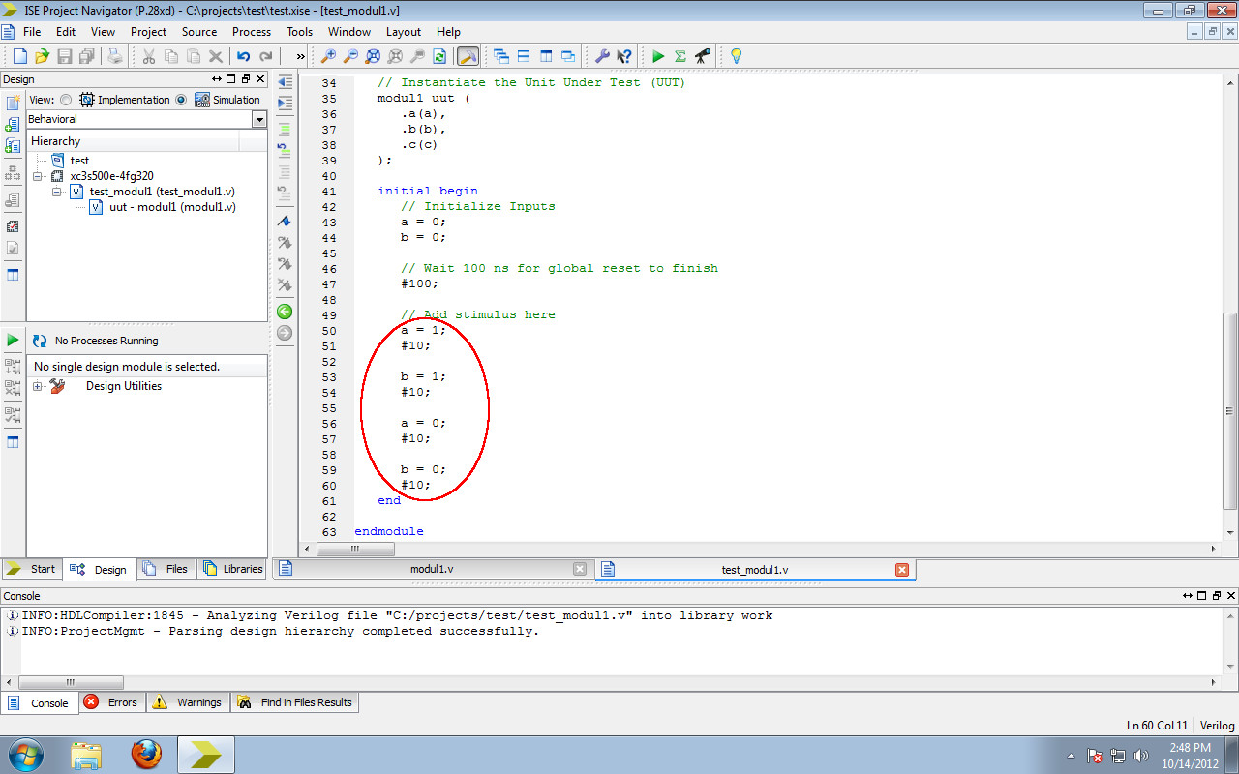Select the Implementation view radio button
This screenshot has height=774, width=1239.
[x=65, y=99]
